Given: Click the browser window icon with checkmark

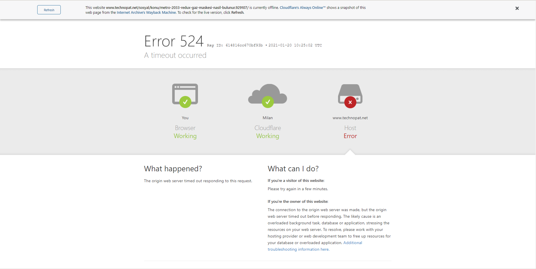Looking at the screenshot, I should [x=185, y=96].
